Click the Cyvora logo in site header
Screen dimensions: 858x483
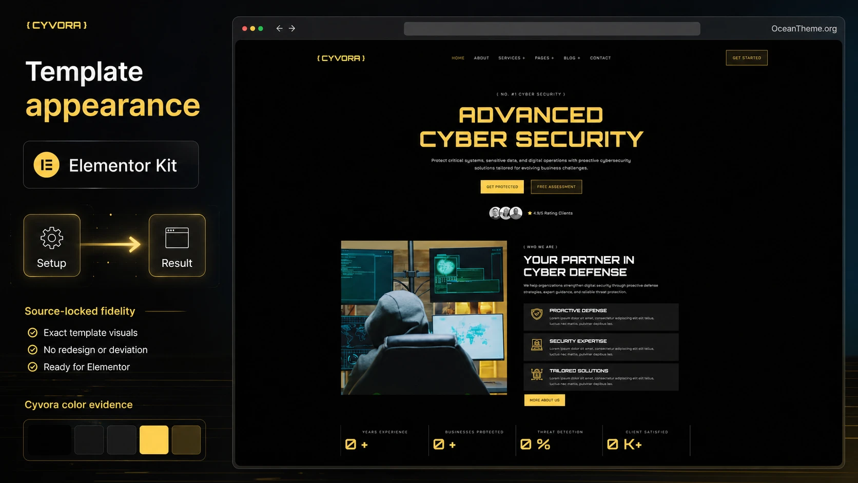pyautogui.click(x=341, y=58)
